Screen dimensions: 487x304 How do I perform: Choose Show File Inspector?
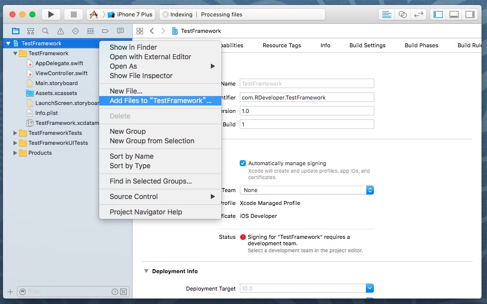[161, 76]
